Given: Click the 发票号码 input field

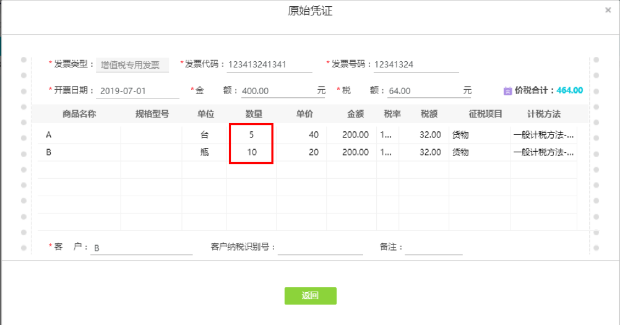Looking at the screenshot, I should click(x=416, y=65).
